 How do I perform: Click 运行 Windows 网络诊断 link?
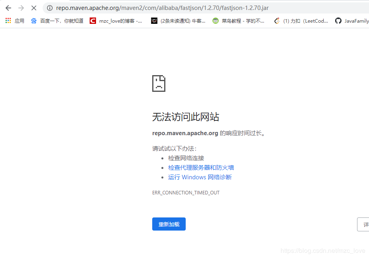(x=200, y=177)
